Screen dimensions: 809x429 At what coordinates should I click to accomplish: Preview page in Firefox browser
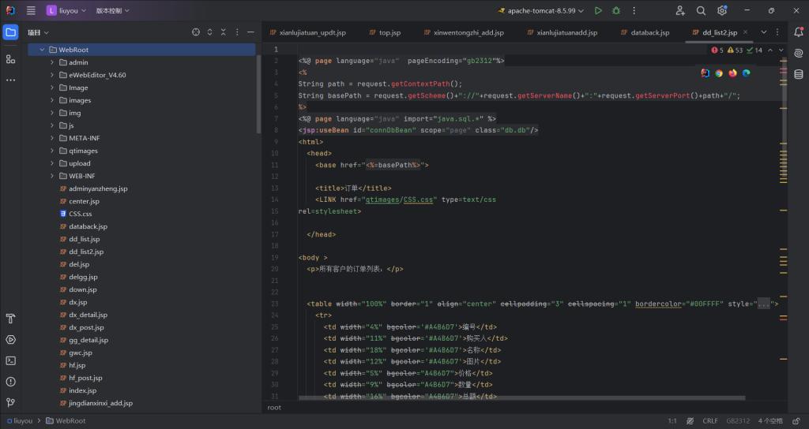pyautogui.click(x=732, y=73)
